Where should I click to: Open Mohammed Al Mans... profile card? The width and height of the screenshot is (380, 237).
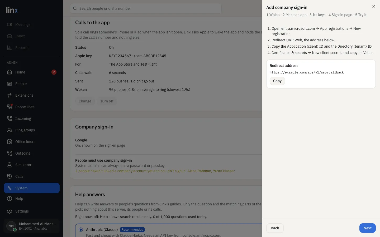tap(32, 226)
